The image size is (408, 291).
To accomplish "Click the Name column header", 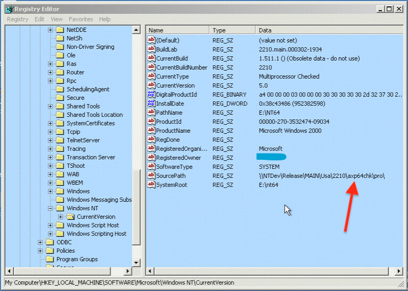I will pyautogui.click(x=178, y=30).
